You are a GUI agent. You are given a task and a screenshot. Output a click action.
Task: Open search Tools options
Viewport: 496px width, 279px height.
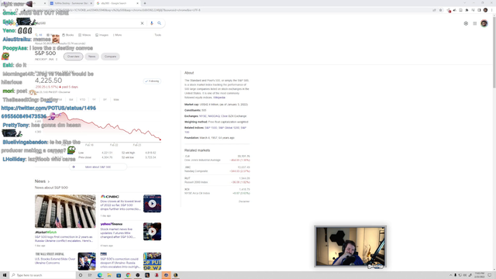point(158,35)
